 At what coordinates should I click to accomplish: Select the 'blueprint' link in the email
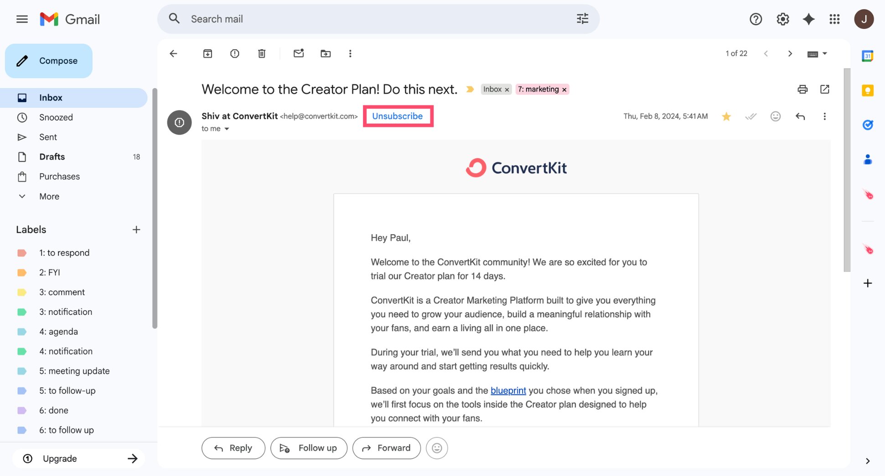tap(508, 391)
